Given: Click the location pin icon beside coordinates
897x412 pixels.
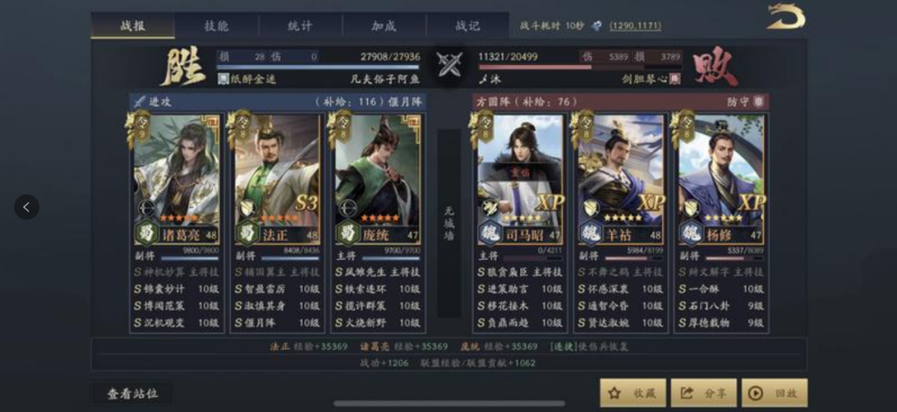Looking at the screenshot, I should 596,26.
